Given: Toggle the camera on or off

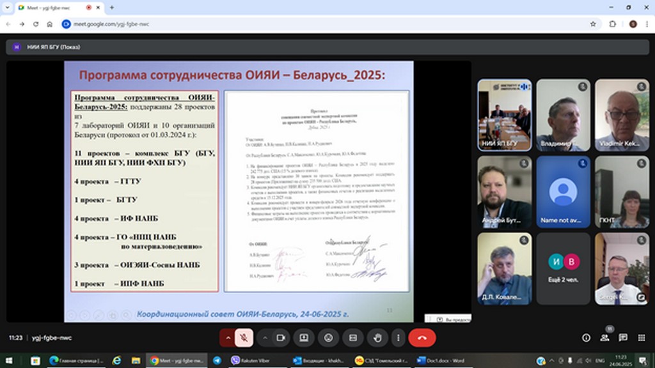Looking at the screenshot, I should [x=280, y=337].
